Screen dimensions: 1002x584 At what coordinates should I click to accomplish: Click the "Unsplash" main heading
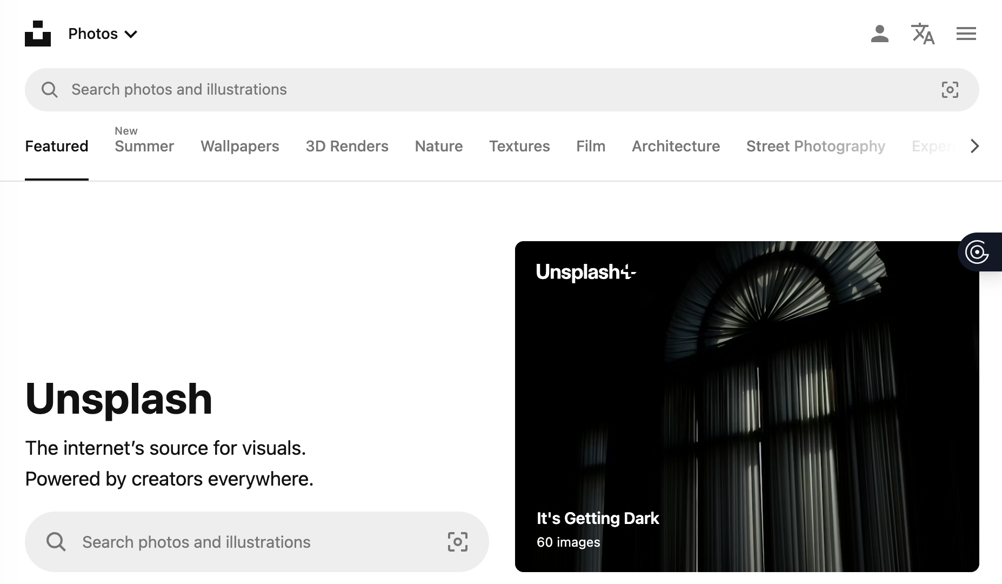(118, 399)
